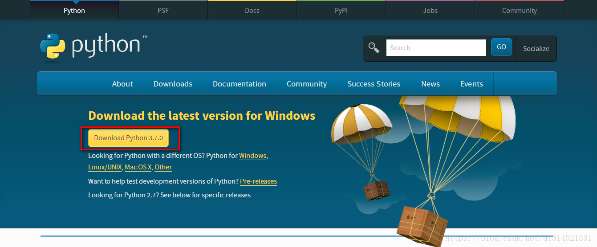Image resolution: width=597 pixels, height=247 pixels.
Task: Open the Events navigation menu
Action: (471, 84)
